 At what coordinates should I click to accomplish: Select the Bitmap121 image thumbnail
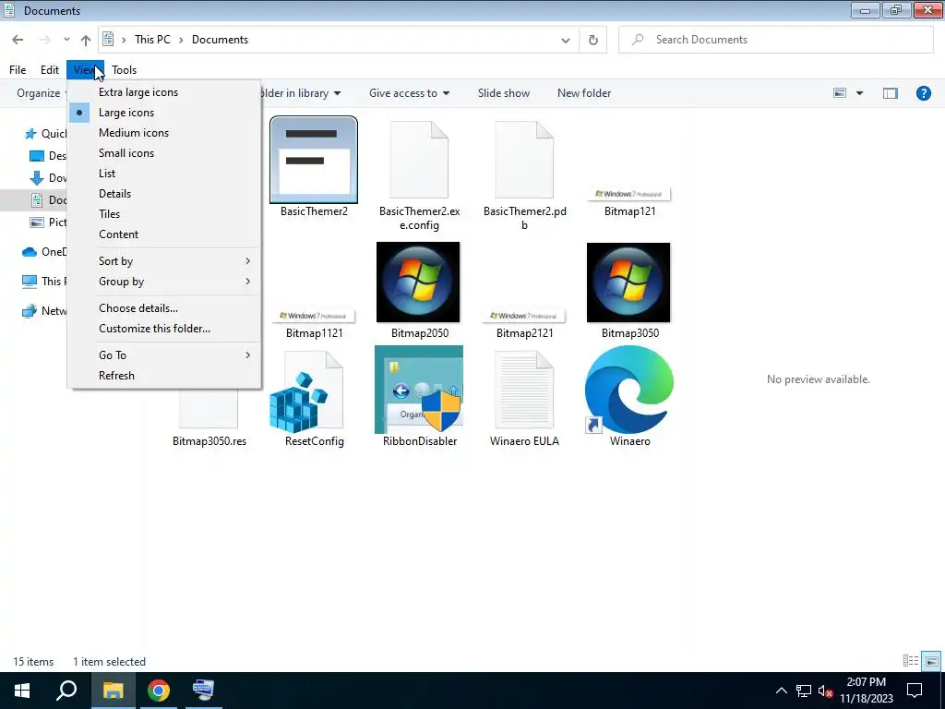tap(629, 194)
